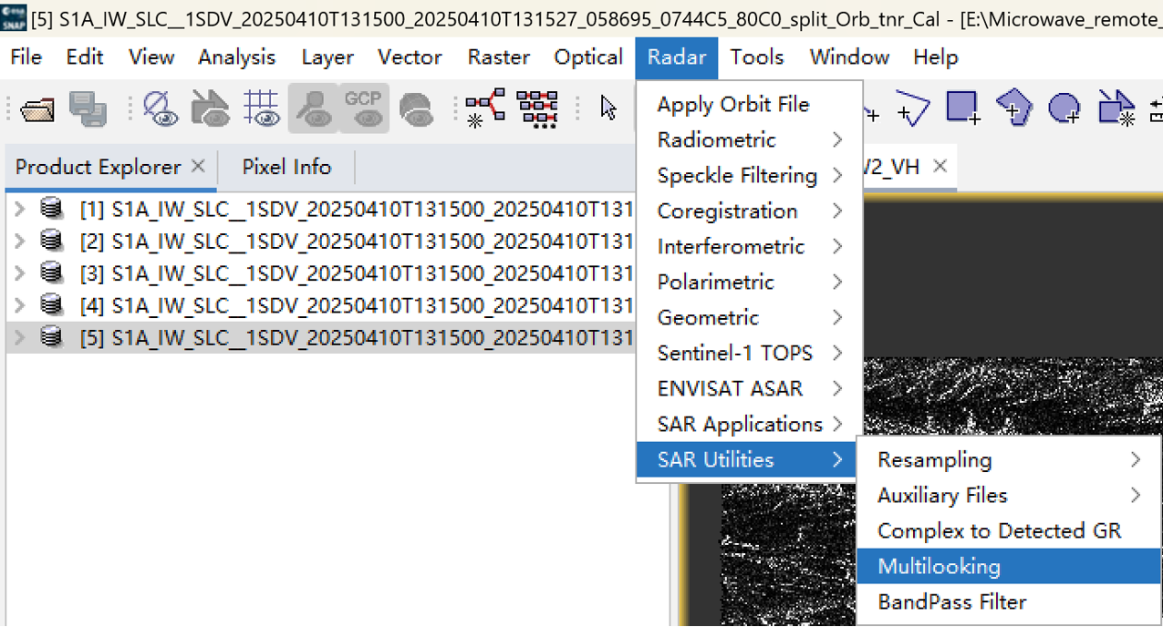This screenshot has height=627, width=1163.
Task: Click database icon of product [2]
Action: click(x=52, y=242)
